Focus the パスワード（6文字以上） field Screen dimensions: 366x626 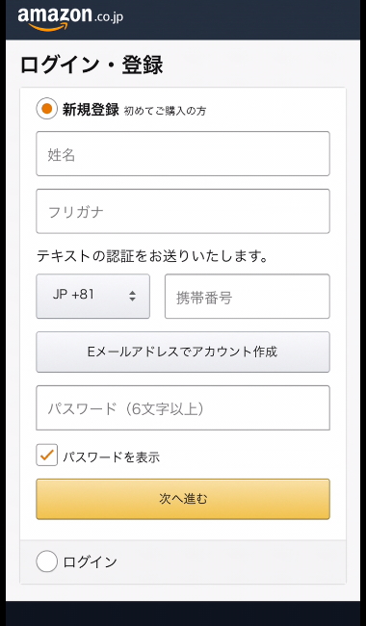point(183,407)
